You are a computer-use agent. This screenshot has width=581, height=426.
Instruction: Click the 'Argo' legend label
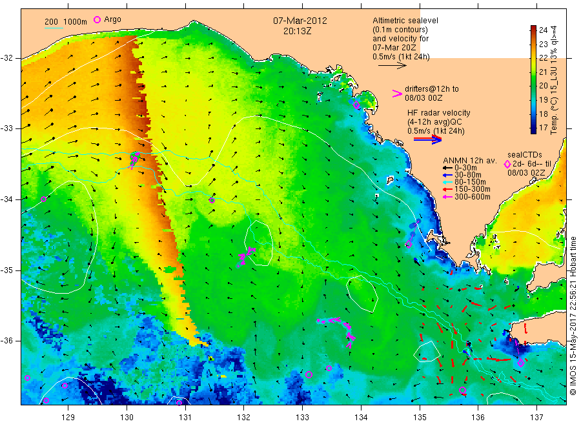tap(112, 19)
